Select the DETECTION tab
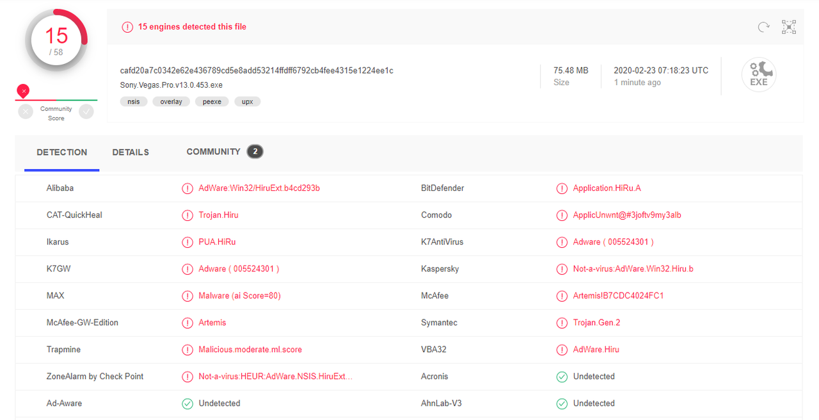819x420 pixels. [x=62, y=152]
